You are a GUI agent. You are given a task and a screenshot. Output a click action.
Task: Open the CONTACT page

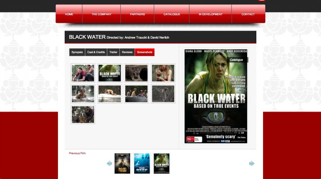(248, 14)
